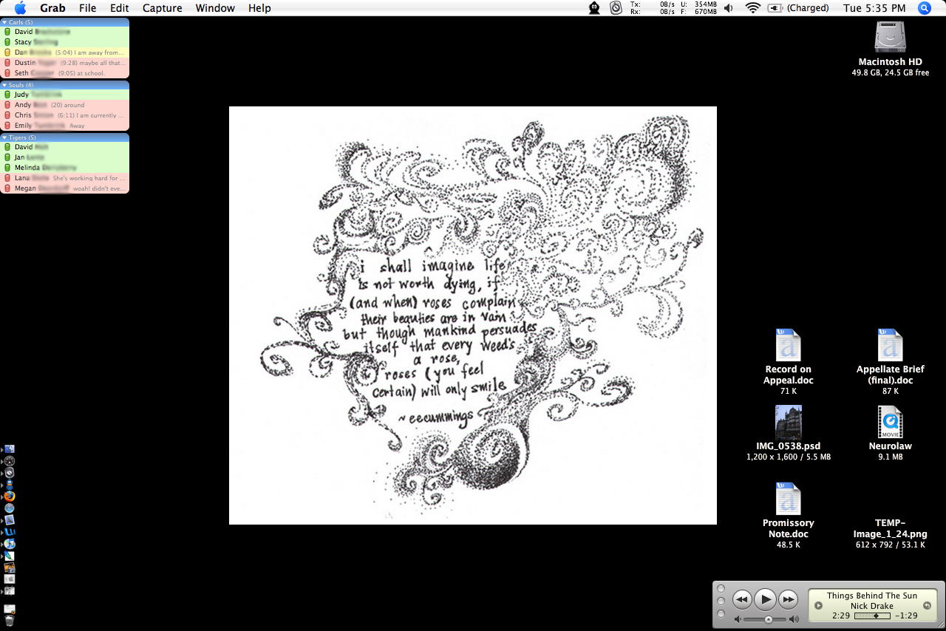
Task: Select Megan in the Tigers group
Action: (64, 188)
